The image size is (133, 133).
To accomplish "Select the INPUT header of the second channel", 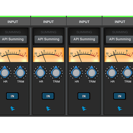I will coord(48,22).
